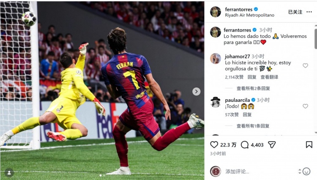Open comments via speech bubble icon

pos(245,145)
